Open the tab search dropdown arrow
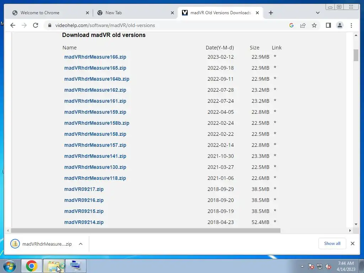364x273 pixels. (x=318, y=13)
